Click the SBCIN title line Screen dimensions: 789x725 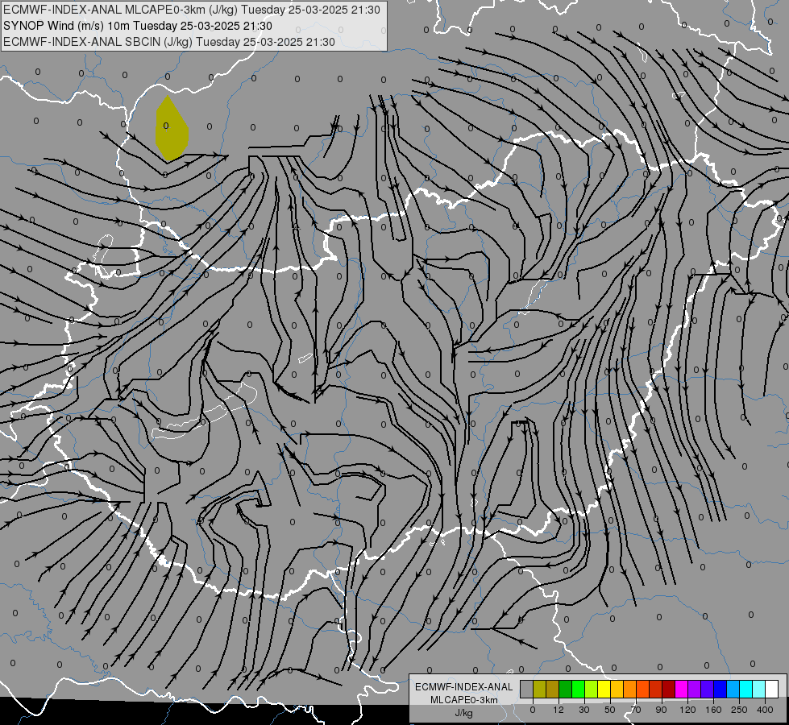pos(169,42)
